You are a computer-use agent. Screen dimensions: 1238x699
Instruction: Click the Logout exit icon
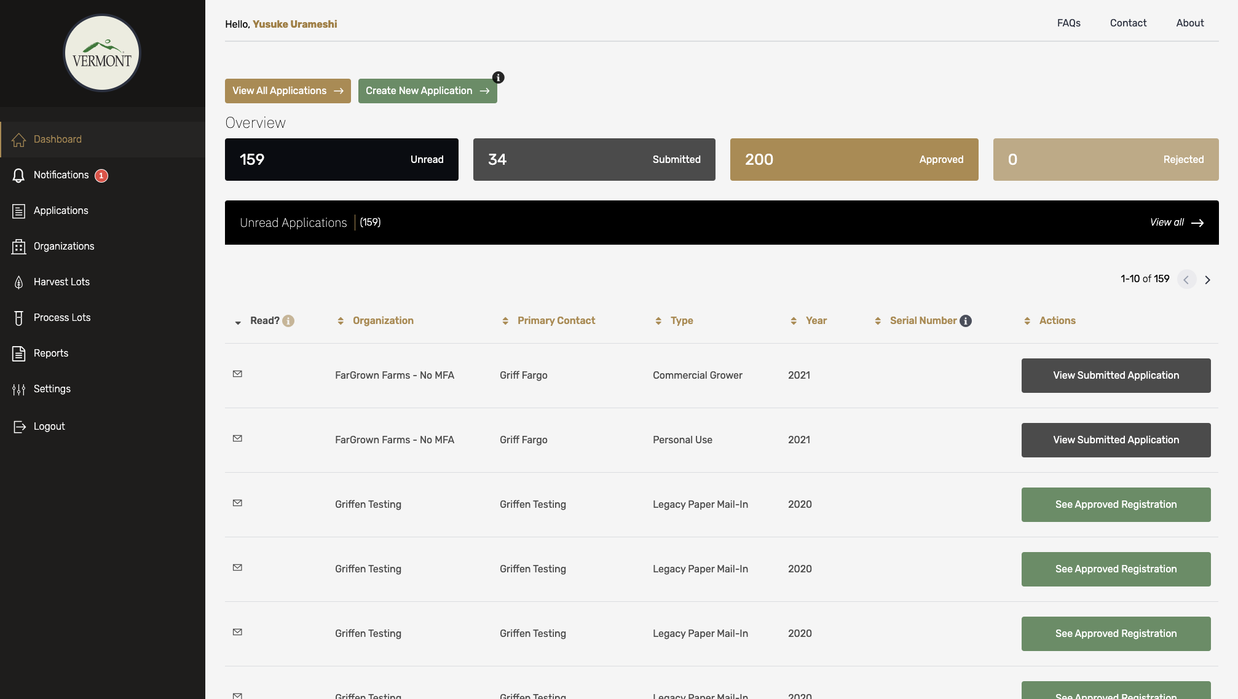tap(20, 427)
